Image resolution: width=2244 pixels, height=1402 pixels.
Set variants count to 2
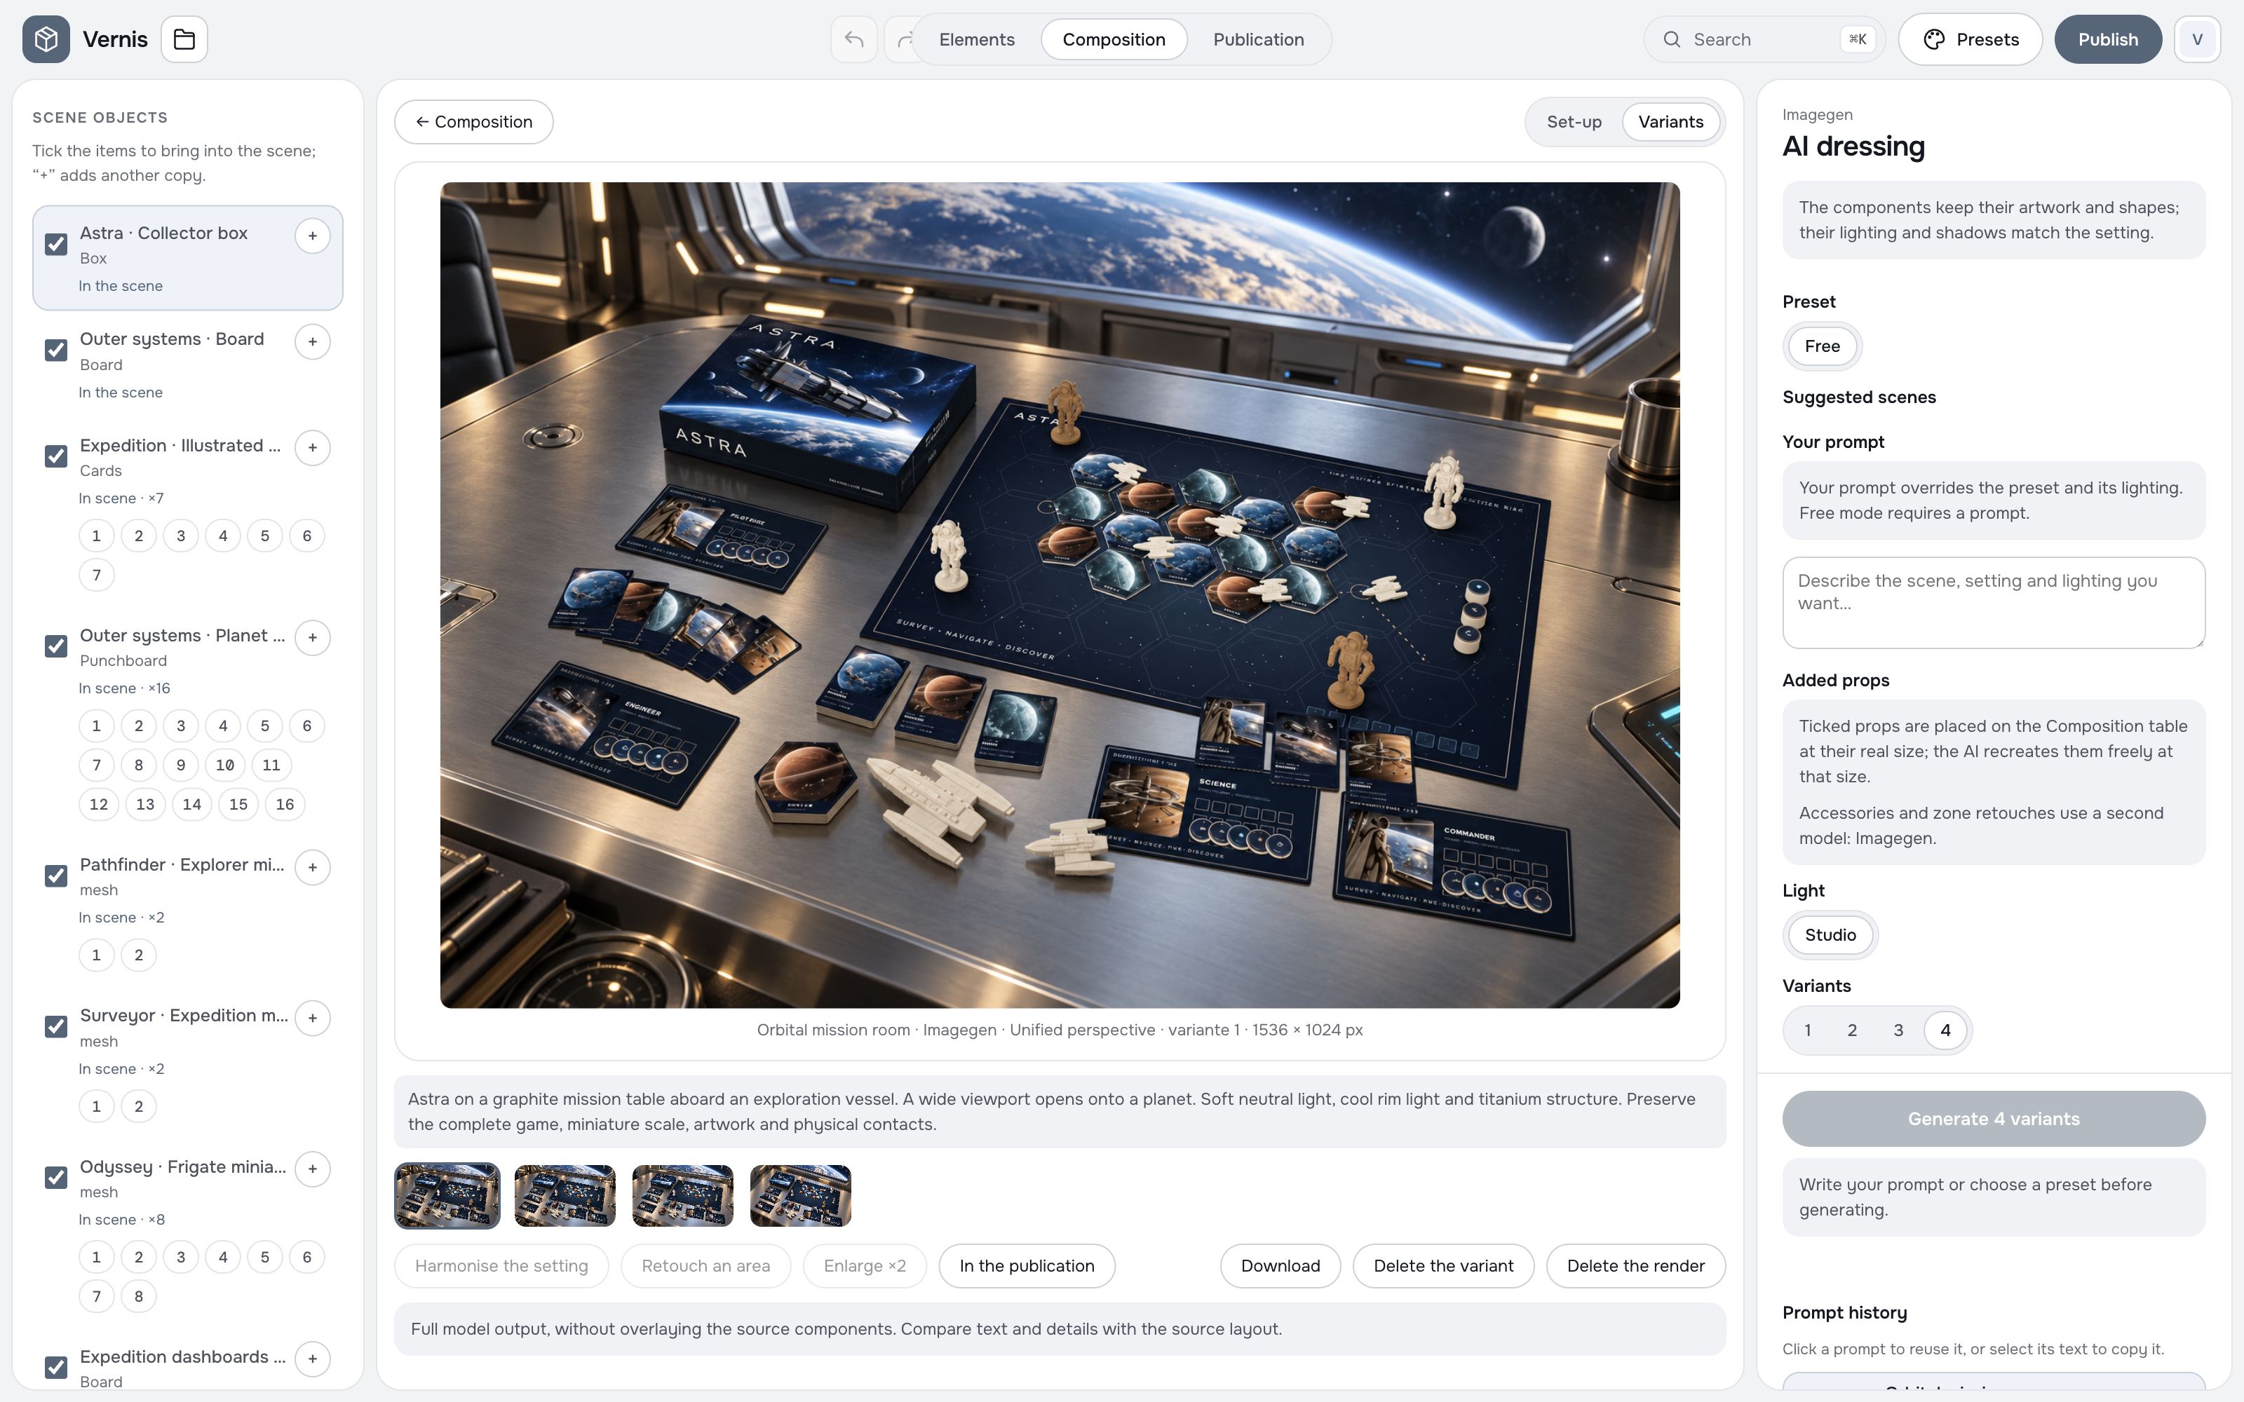coord(1852,1030)
